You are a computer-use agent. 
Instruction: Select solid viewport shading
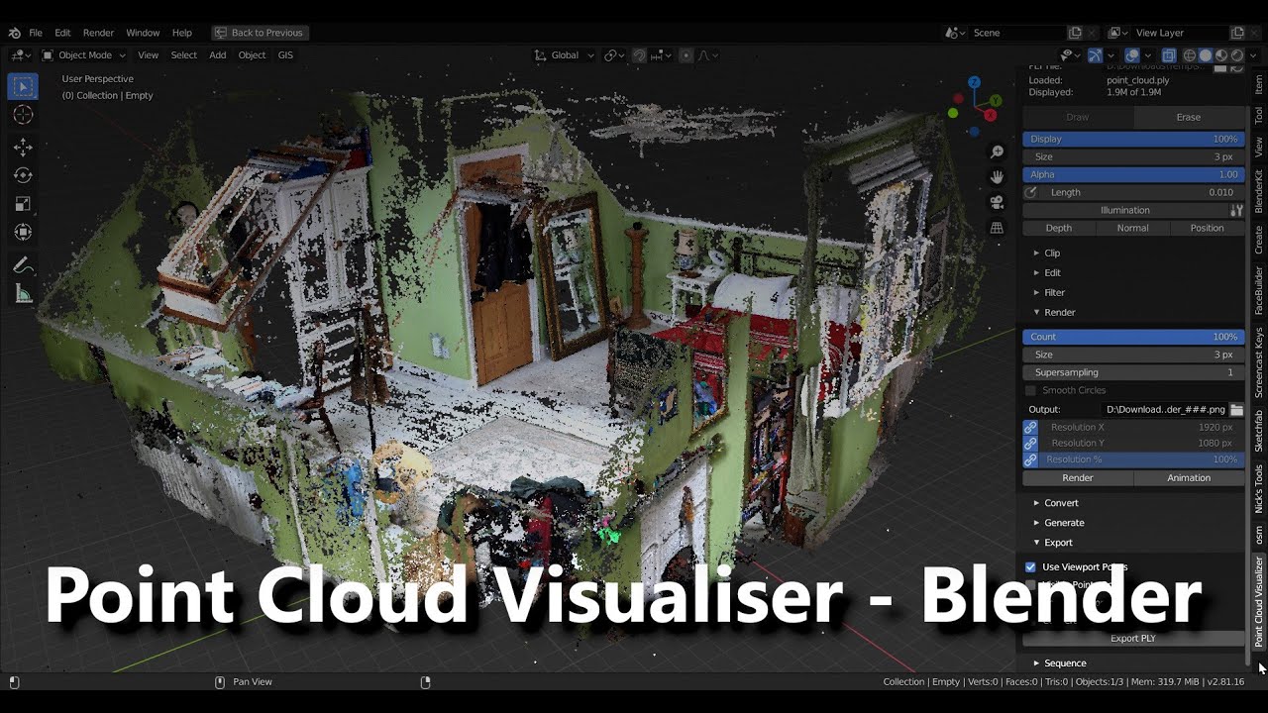point(1206,55)
